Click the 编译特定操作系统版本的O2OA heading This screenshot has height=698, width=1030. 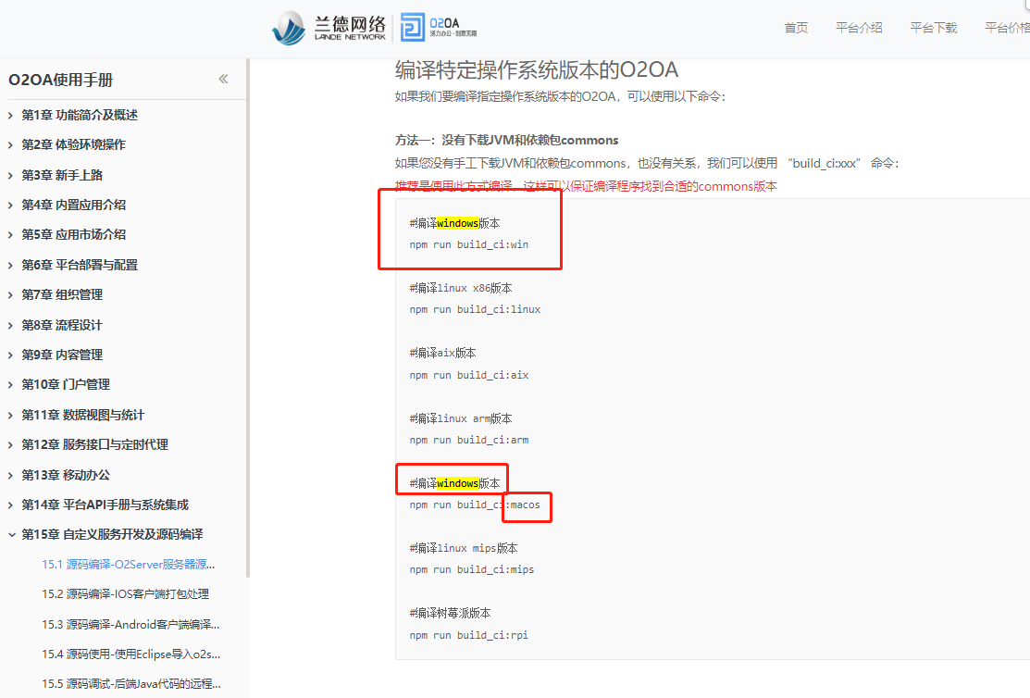coord(536,69)
